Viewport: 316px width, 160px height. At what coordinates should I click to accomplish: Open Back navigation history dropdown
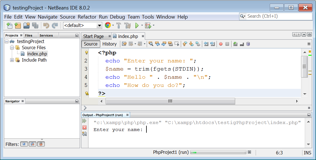tap(135, 44)
